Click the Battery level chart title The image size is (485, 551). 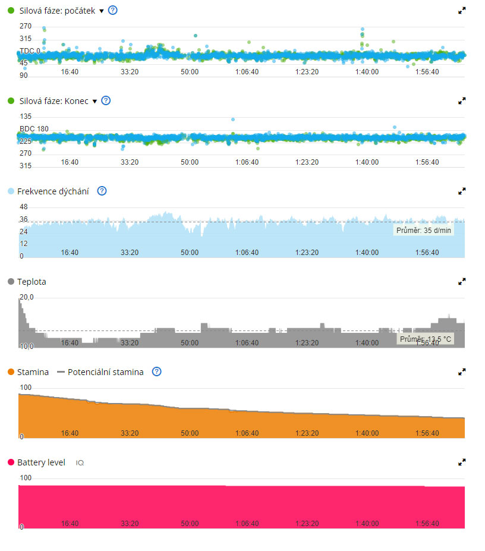[x=42, y=462]
